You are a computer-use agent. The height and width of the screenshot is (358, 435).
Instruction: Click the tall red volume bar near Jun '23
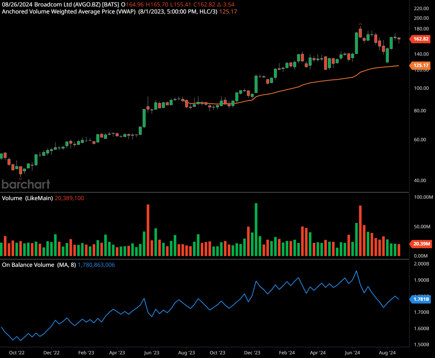(x=148, y=230)
